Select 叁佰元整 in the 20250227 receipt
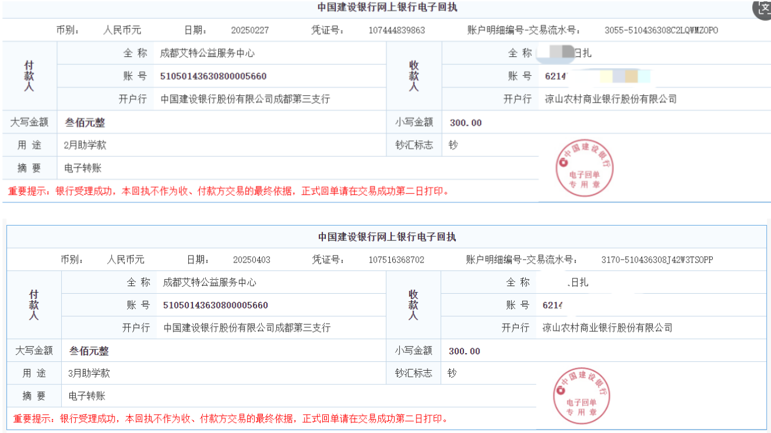Image resolution: width=771 pixels, height=433 pixels. [85, 123]
